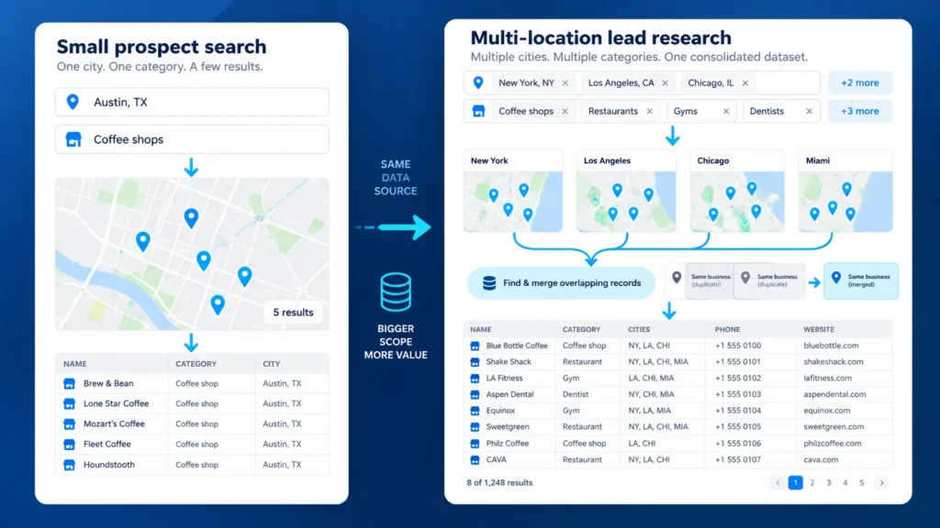The image size is (940, 528).
Task: Open the bluebottle.com website link
Action: coord(831,346)
